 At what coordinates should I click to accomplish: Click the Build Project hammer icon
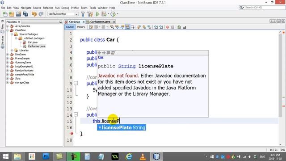[x=83, y=14]
